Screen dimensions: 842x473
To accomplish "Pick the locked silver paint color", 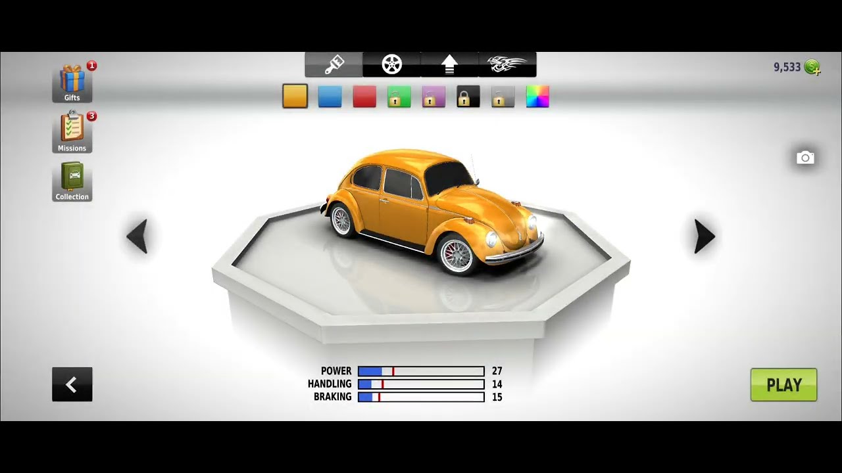I will [x=503, y=97].
